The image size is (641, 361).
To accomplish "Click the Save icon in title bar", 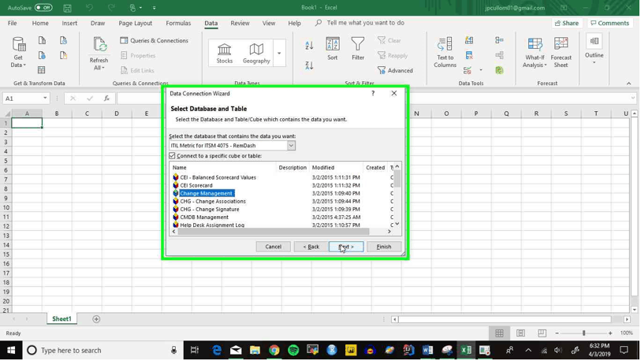I will pyautogui.click(x=68, y=8).
